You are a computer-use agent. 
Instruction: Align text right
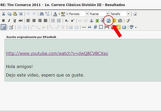(40, 21)
